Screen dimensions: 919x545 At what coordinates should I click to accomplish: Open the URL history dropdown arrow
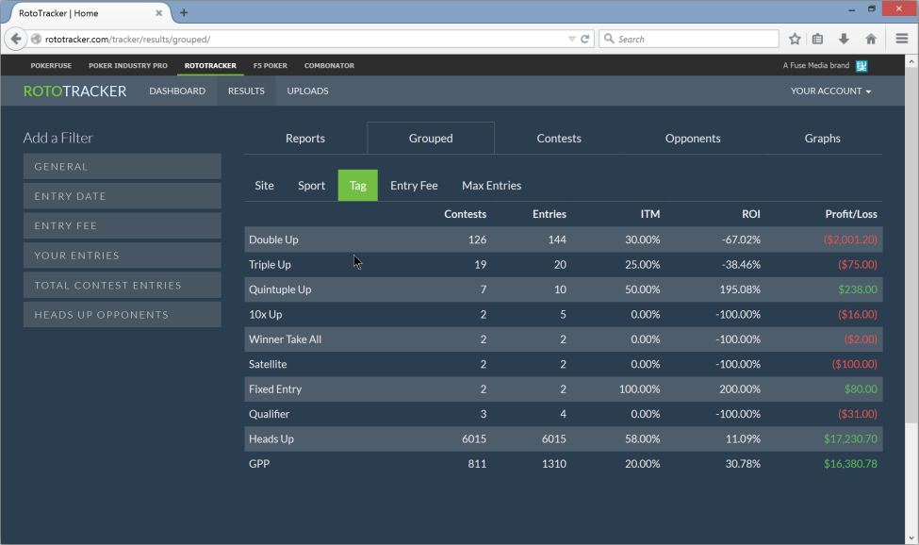pos(571,40)
